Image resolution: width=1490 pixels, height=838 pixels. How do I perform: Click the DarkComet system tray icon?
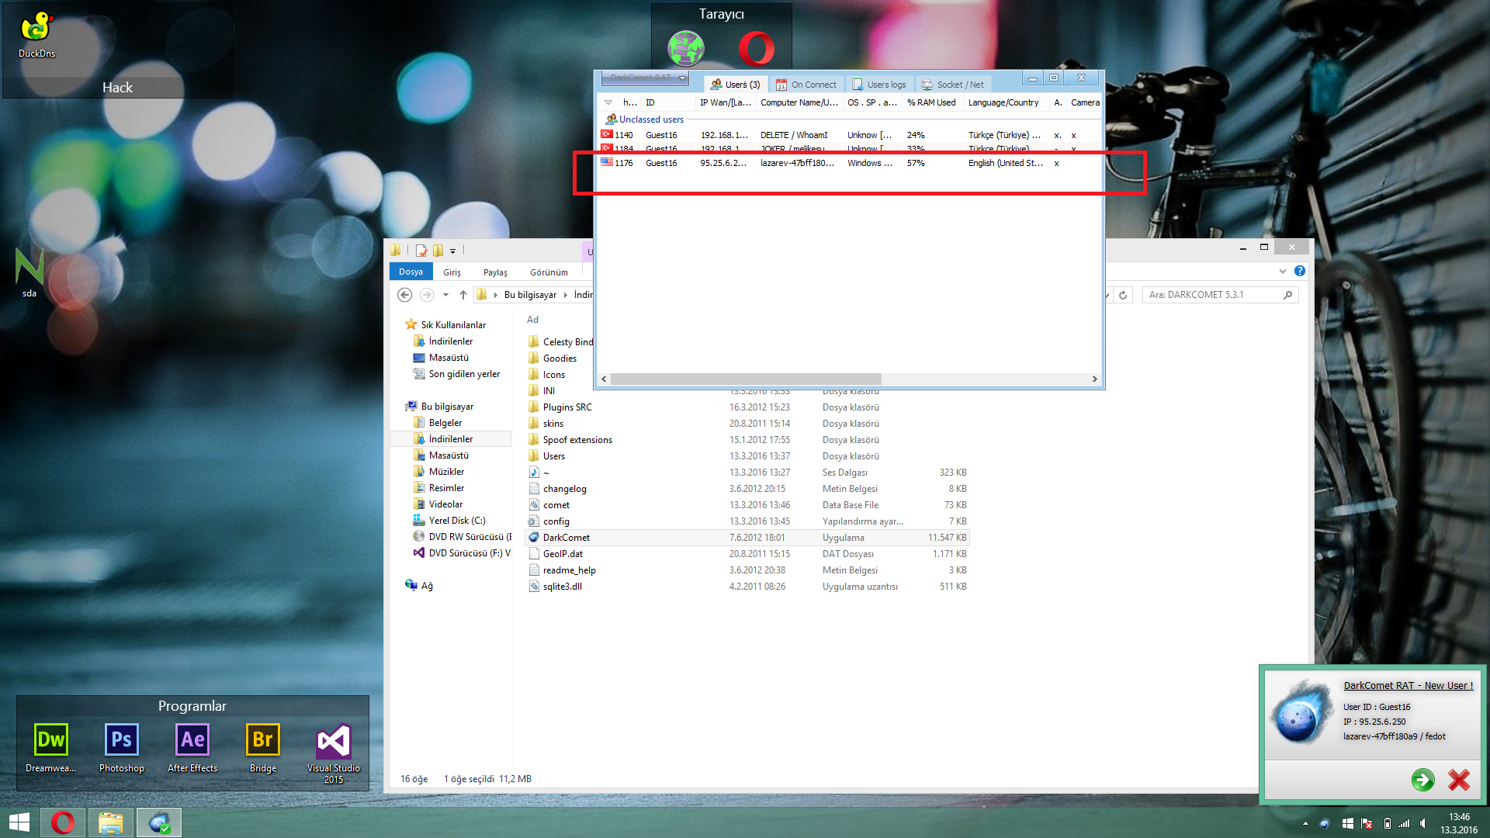point(1325,823)
